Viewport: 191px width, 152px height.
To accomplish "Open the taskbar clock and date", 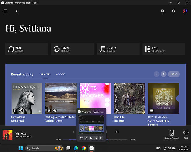I will point(183,148).
